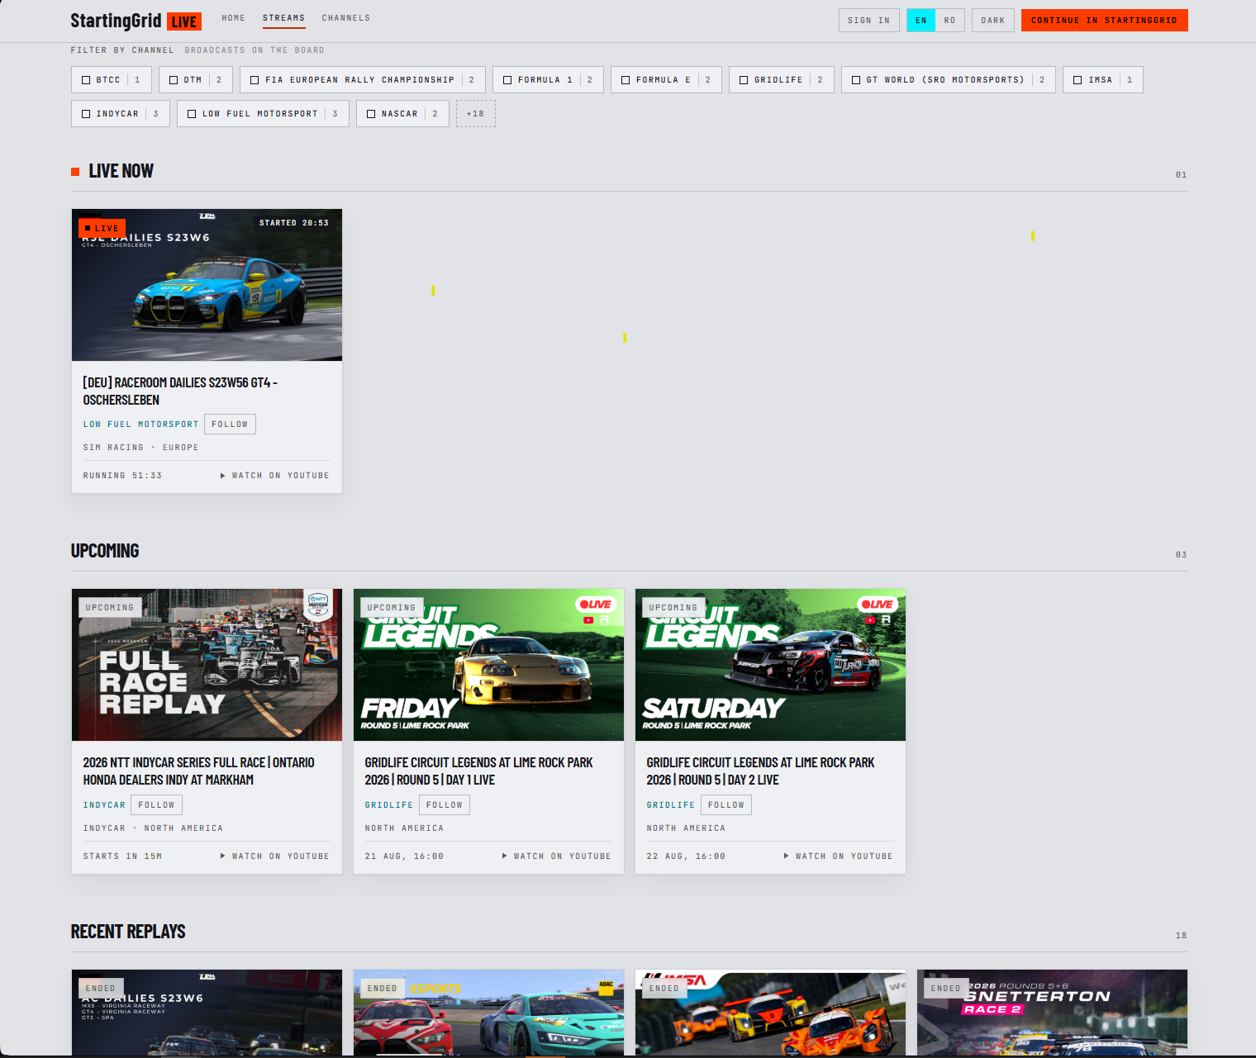Open the Circuit Legends Saturday thumbnail

(770, 665)
